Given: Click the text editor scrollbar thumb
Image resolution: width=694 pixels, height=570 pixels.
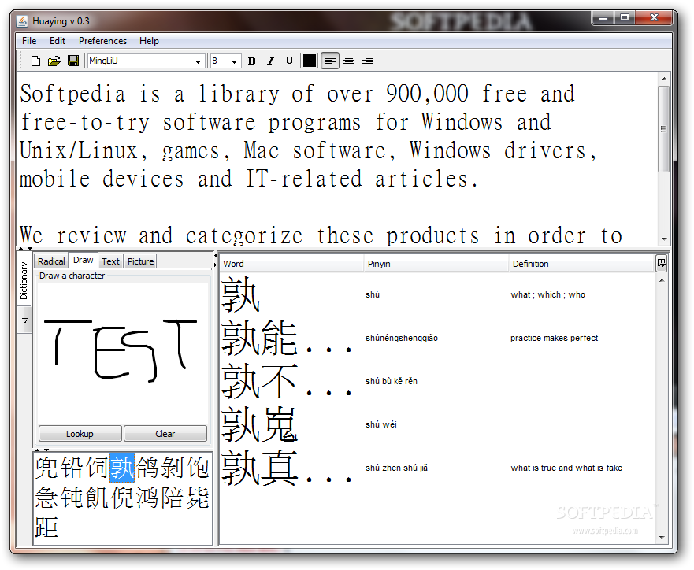Looking at the screenshot, I should tap(663, 128).
